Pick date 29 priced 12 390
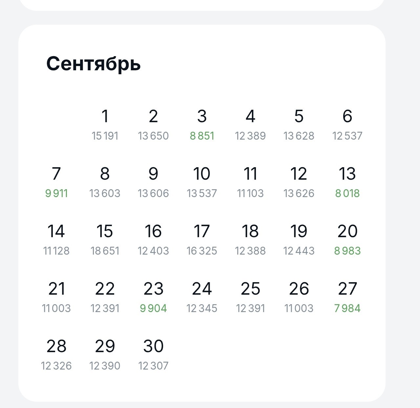 105,355
